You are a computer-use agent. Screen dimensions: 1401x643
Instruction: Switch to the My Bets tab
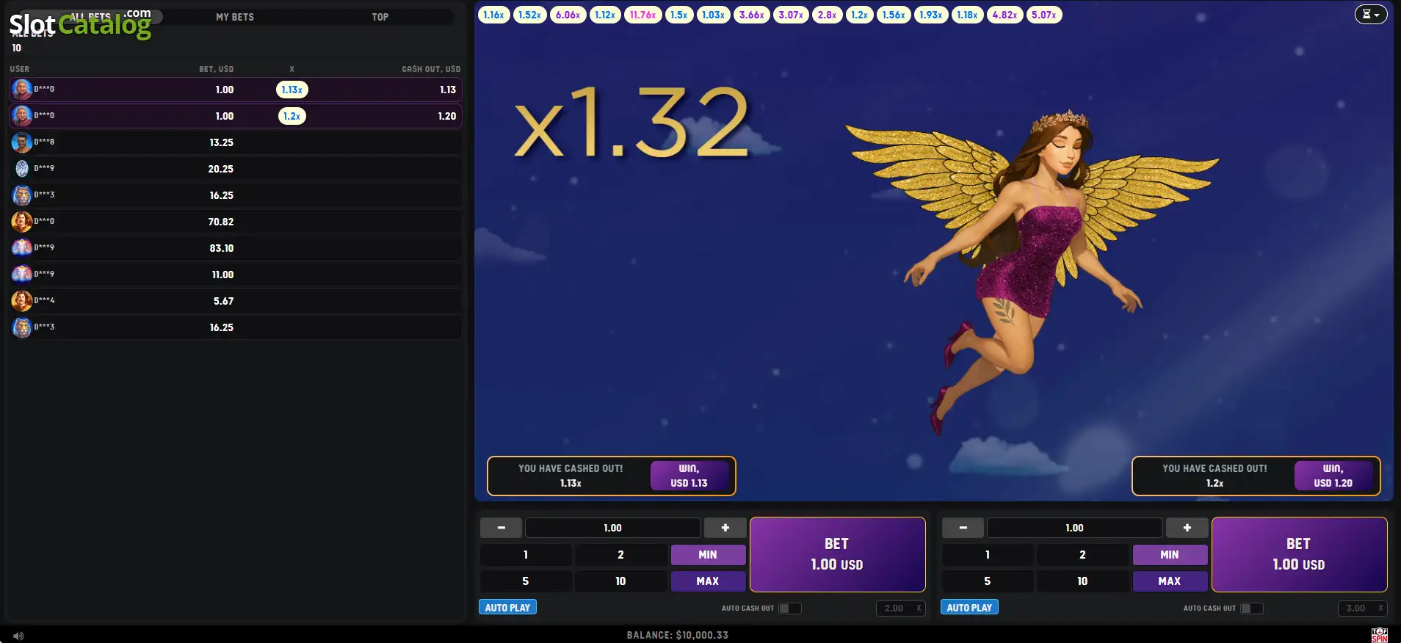[235, 17]
